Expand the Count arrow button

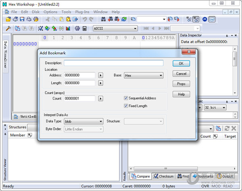click(100, 98)
